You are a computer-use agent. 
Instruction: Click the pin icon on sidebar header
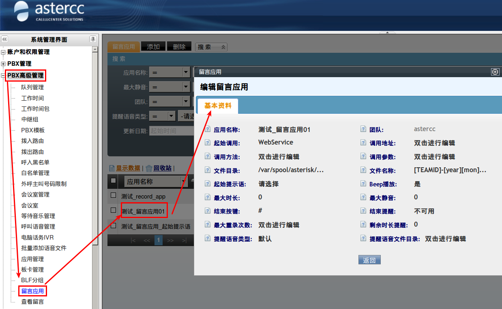93,39
